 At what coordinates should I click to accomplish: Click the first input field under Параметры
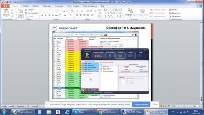(122, 79)
